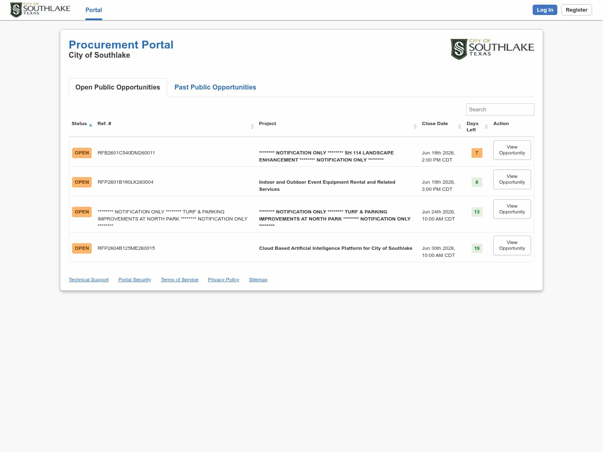Click reference RFP2604B125ME260015
The image size is (603, 452).
click(126, 248)
